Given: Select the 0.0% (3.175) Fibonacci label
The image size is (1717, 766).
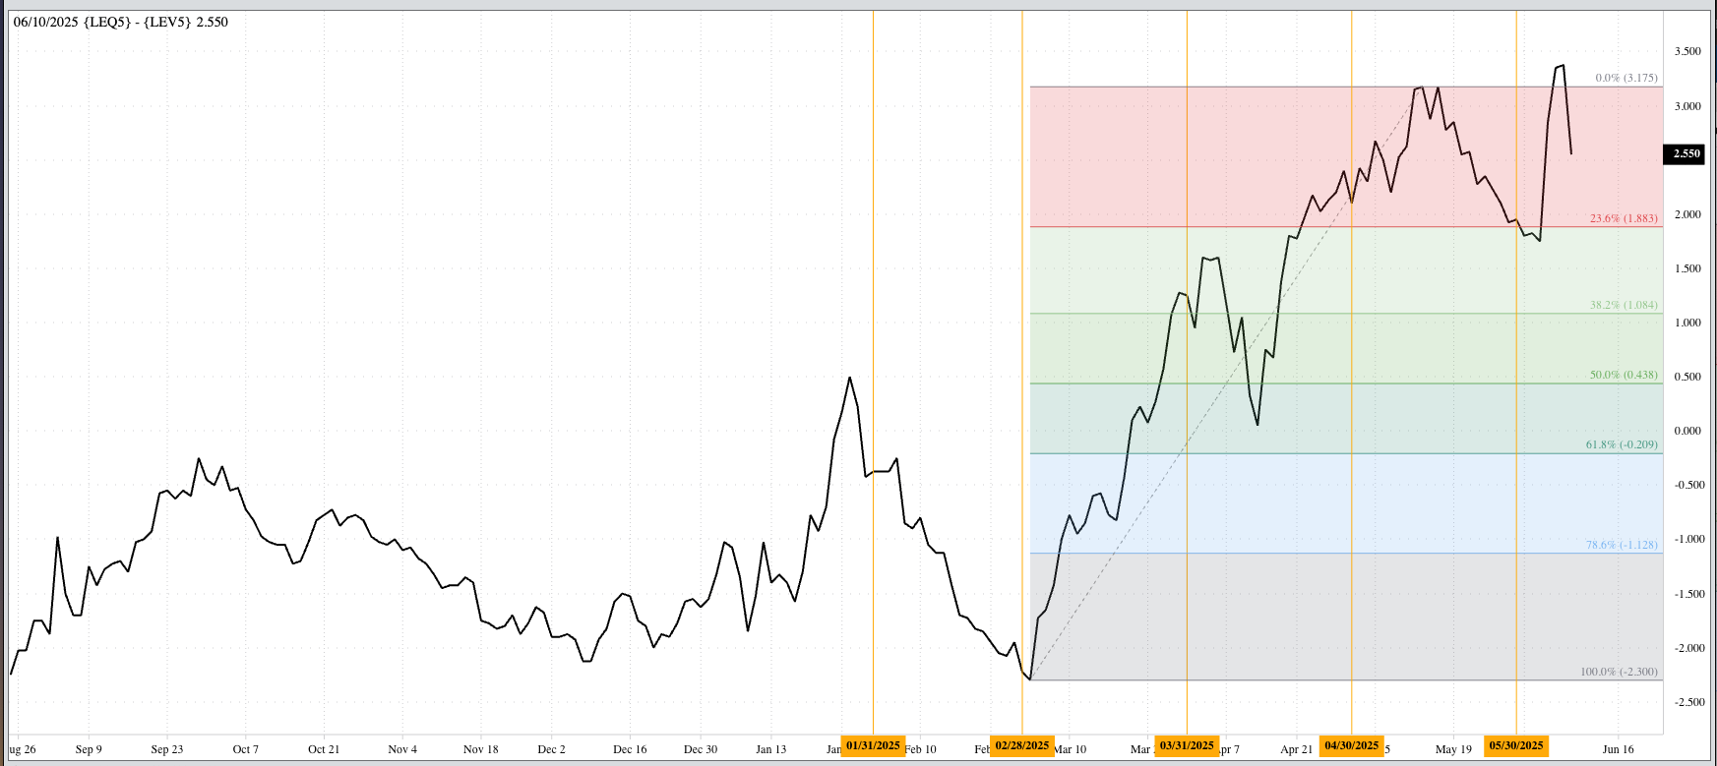Looking at the screenshot, I should [1625, 78].
